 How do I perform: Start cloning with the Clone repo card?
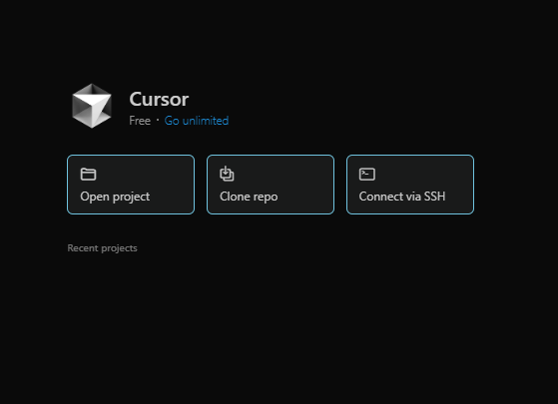[271, 185]
